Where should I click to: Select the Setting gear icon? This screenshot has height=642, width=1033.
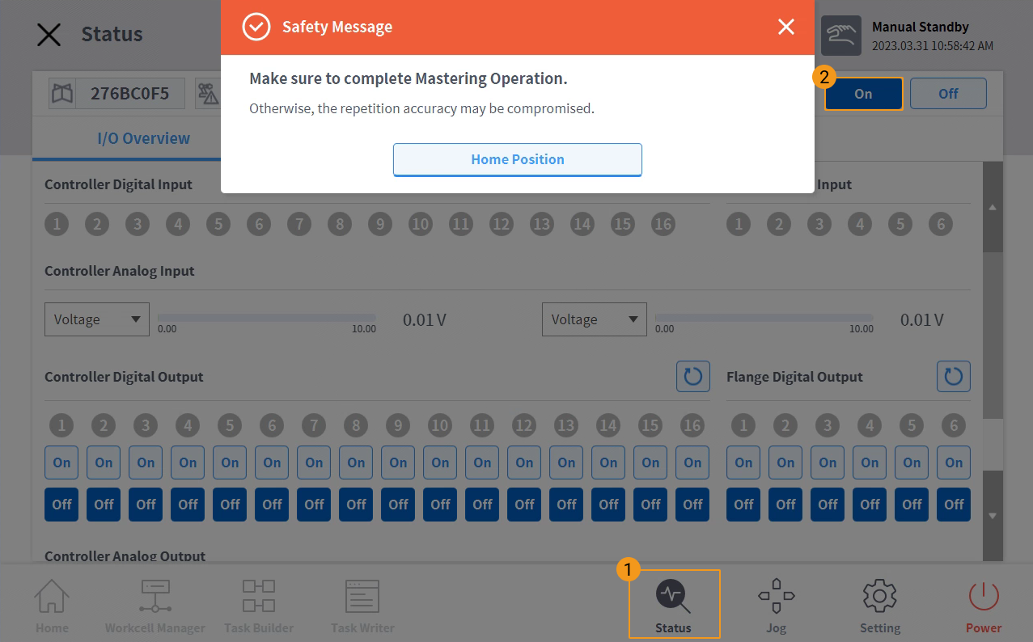pyautogui.click(x=879, y=602)
